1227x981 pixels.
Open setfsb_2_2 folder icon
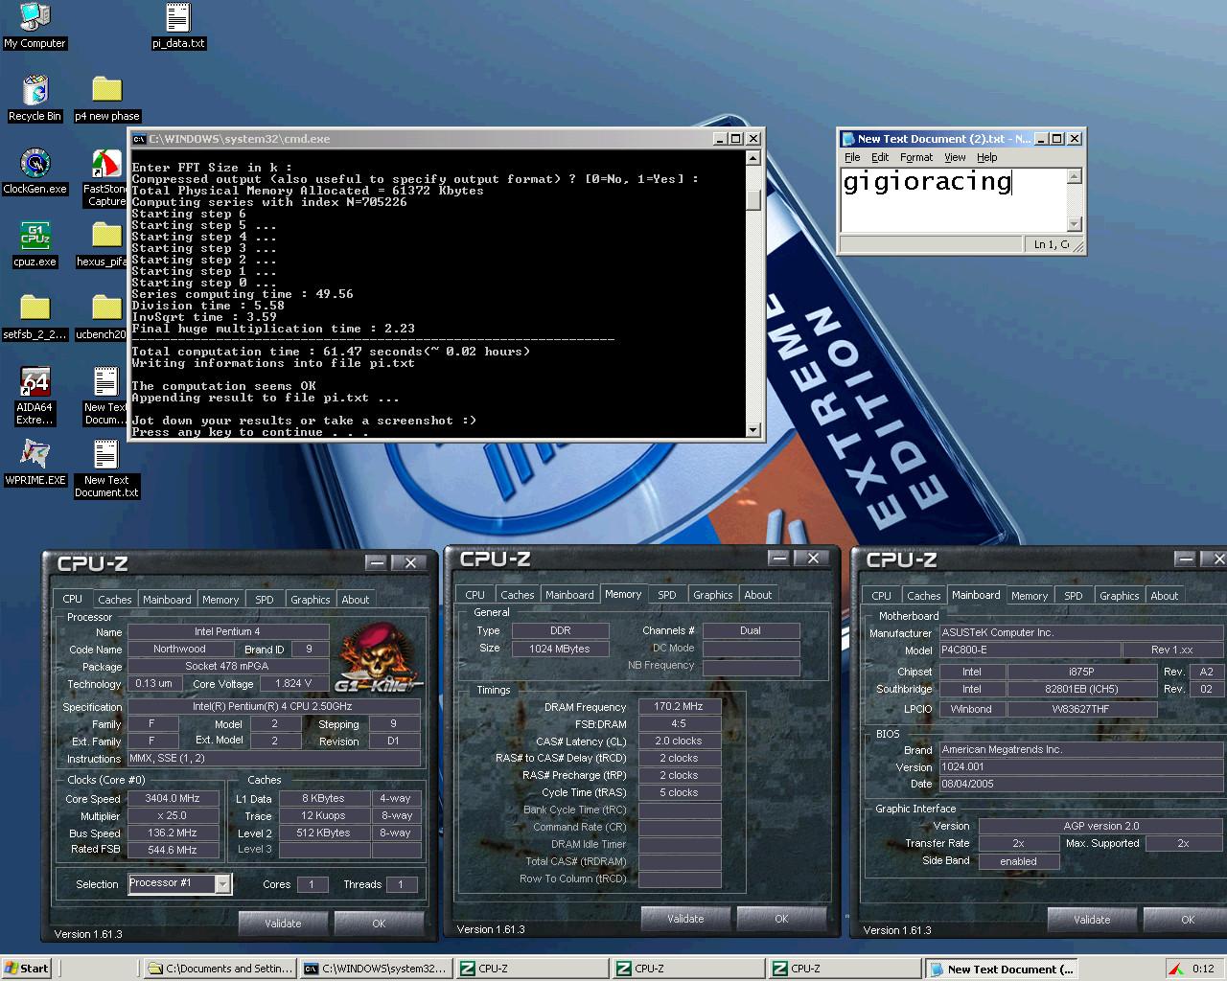pos(35,317)
